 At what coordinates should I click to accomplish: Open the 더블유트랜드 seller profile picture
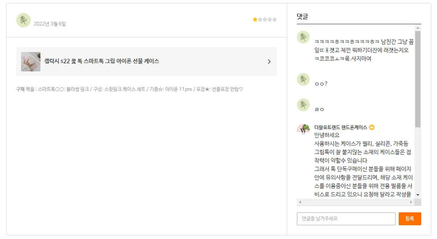303,130
